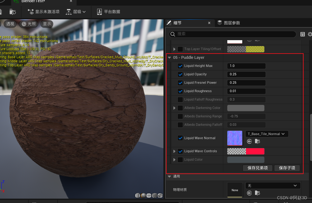312x203 pixels.
Task: Uncheck Liquid Wave Normal checkbox
Action: 180,138
